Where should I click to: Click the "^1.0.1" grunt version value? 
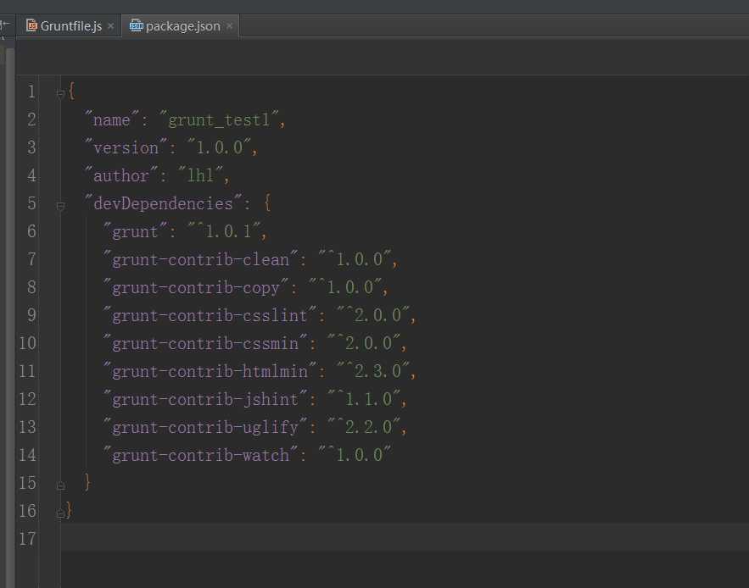[224, 231]
